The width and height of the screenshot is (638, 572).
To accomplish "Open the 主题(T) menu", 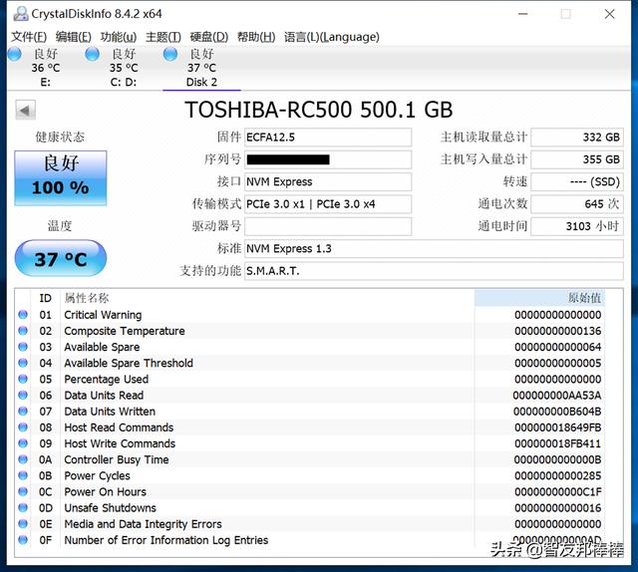I will [x=163, y=37].
